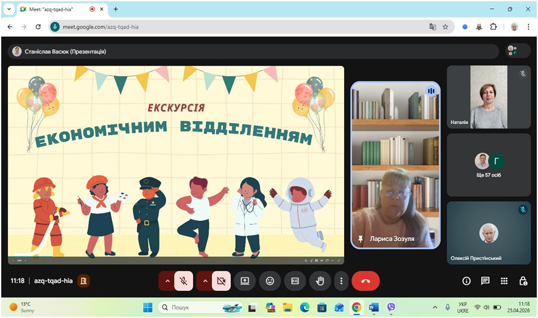Open host controls lock icon
This screenshot has height=318, width=538.
(523, 281)
